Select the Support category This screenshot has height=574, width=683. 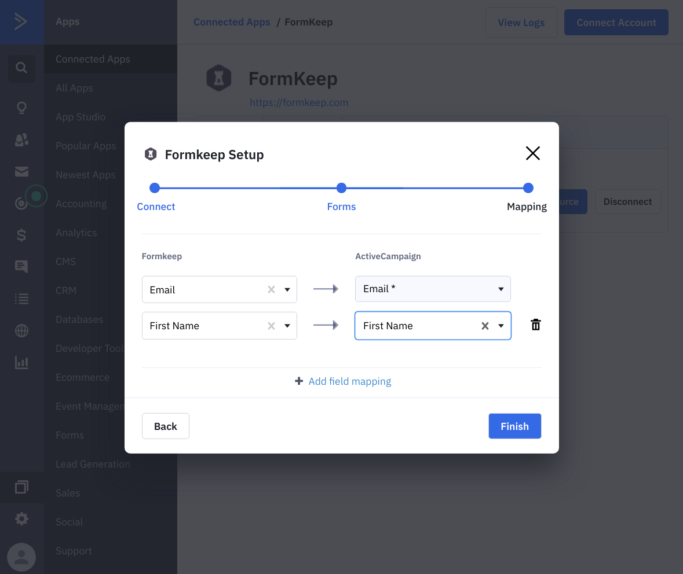click(x=74, y=551)
